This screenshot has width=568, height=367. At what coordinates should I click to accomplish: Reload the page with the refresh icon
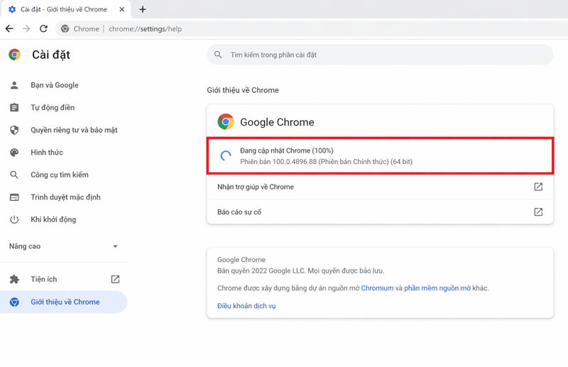43,28
